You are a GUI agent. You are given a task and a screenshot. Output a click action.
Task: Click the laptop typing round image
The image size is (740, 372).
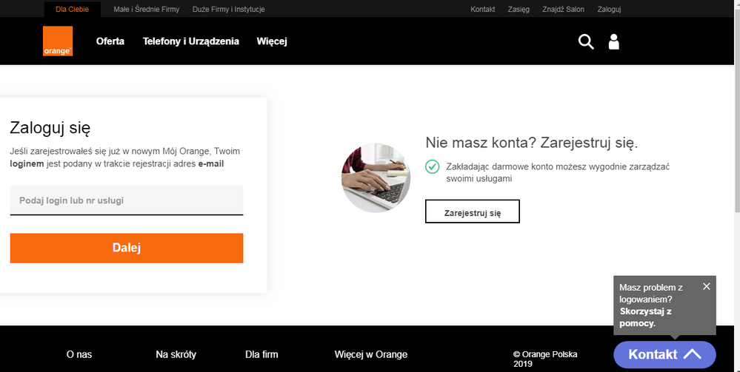376,177
